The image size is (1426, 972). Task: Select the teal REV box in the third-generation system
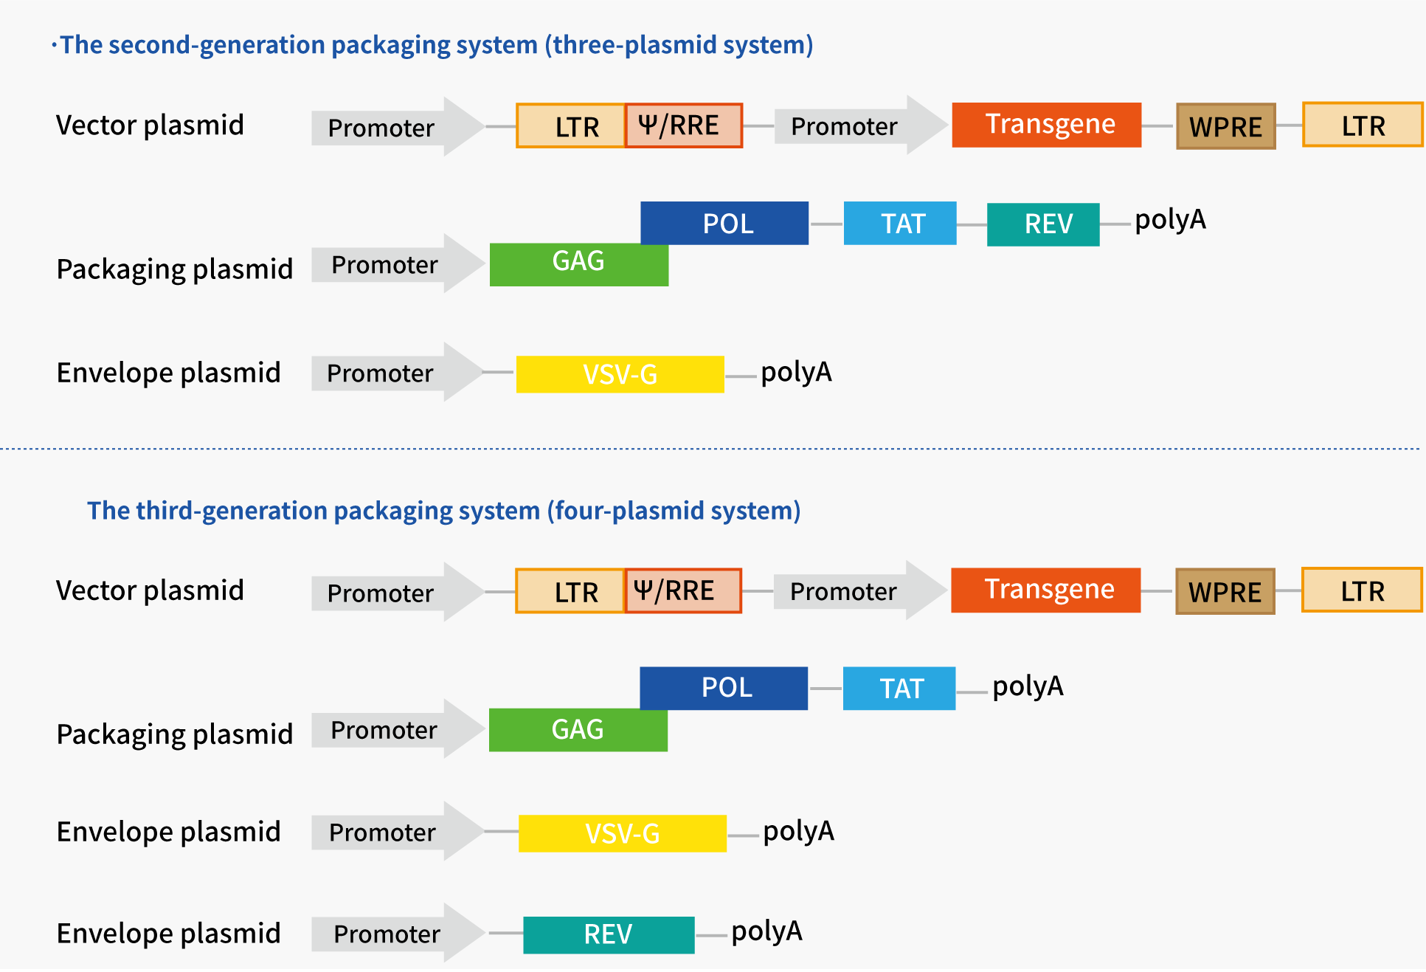(x=609, y=934)
